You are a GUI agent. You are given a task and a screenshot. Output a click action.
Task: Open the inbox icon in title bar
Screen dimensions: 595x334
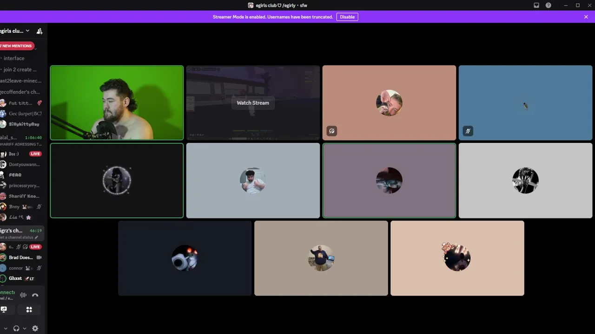tap(536, 5)
